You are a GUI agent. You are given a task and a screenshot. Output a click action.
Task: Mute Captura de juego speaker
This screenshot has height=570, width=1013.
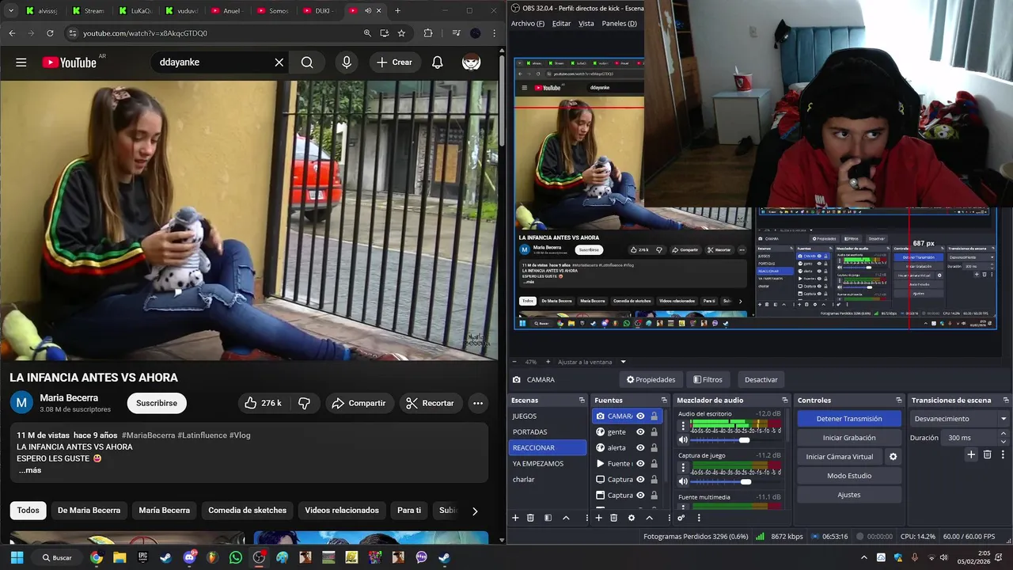683,481
